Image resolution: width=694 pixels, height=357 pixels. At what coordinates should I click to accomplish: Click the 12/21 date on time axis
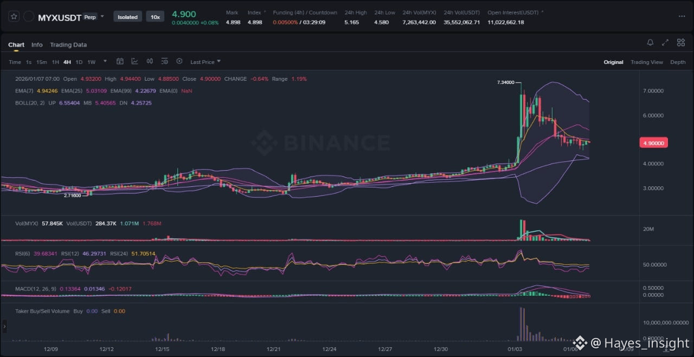(274, 349)
